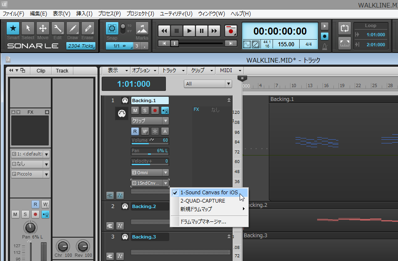Select the Smart tool star icon
This screenshot has width=398, height=261.
click(x=13, y=28)
